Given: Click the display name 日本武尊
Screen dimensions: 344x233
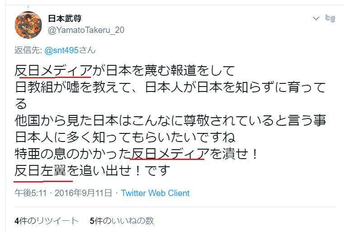Looking at the screenshot, I should point(65,18).
